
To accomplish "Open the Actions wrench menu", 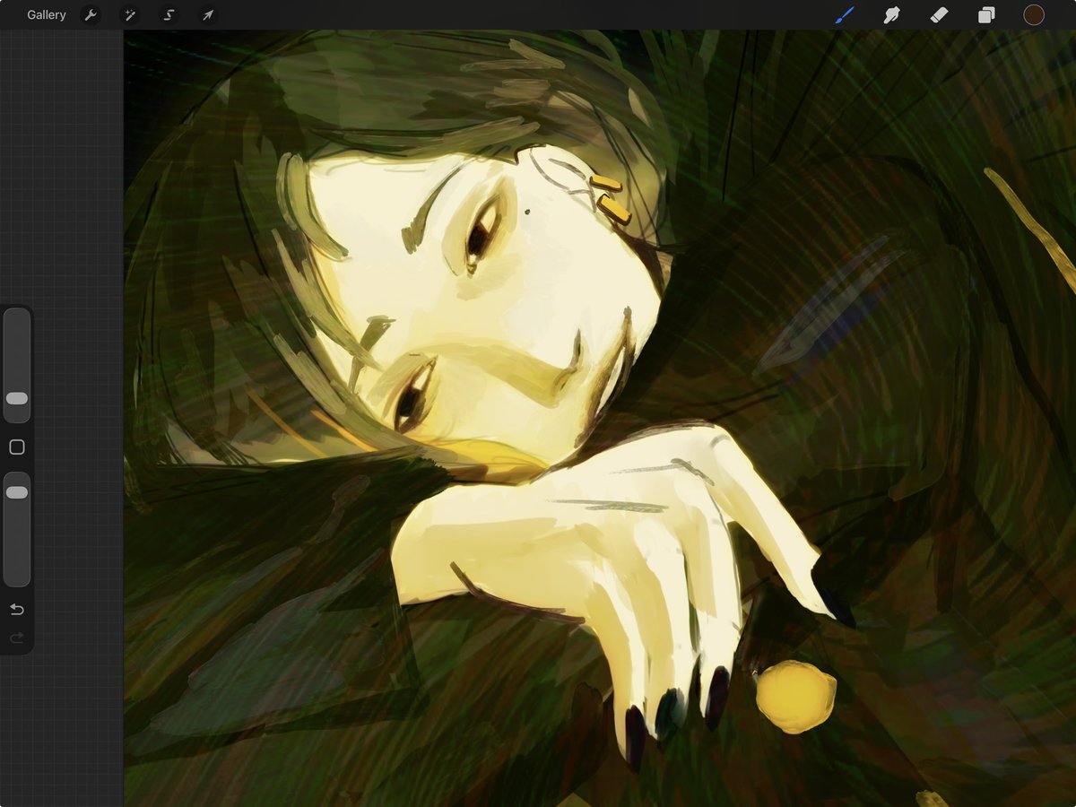I will 91,15.
